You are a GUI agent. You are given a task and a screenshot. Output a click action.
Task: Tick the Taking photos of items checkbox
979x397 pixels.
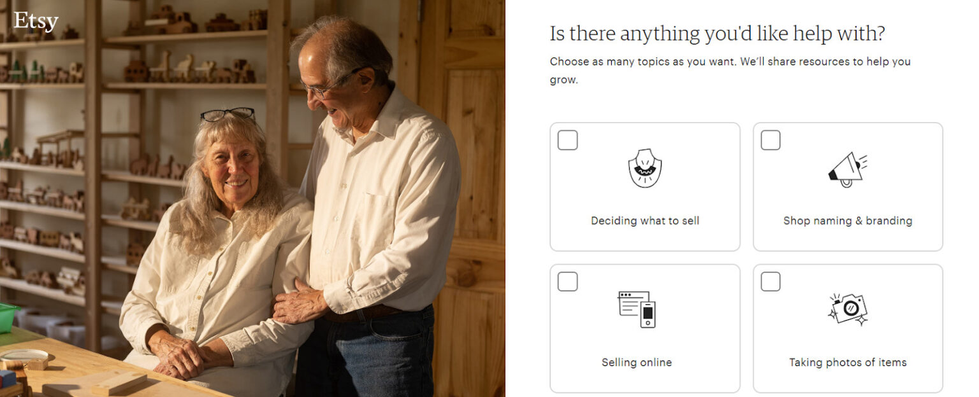pos(770,281)
